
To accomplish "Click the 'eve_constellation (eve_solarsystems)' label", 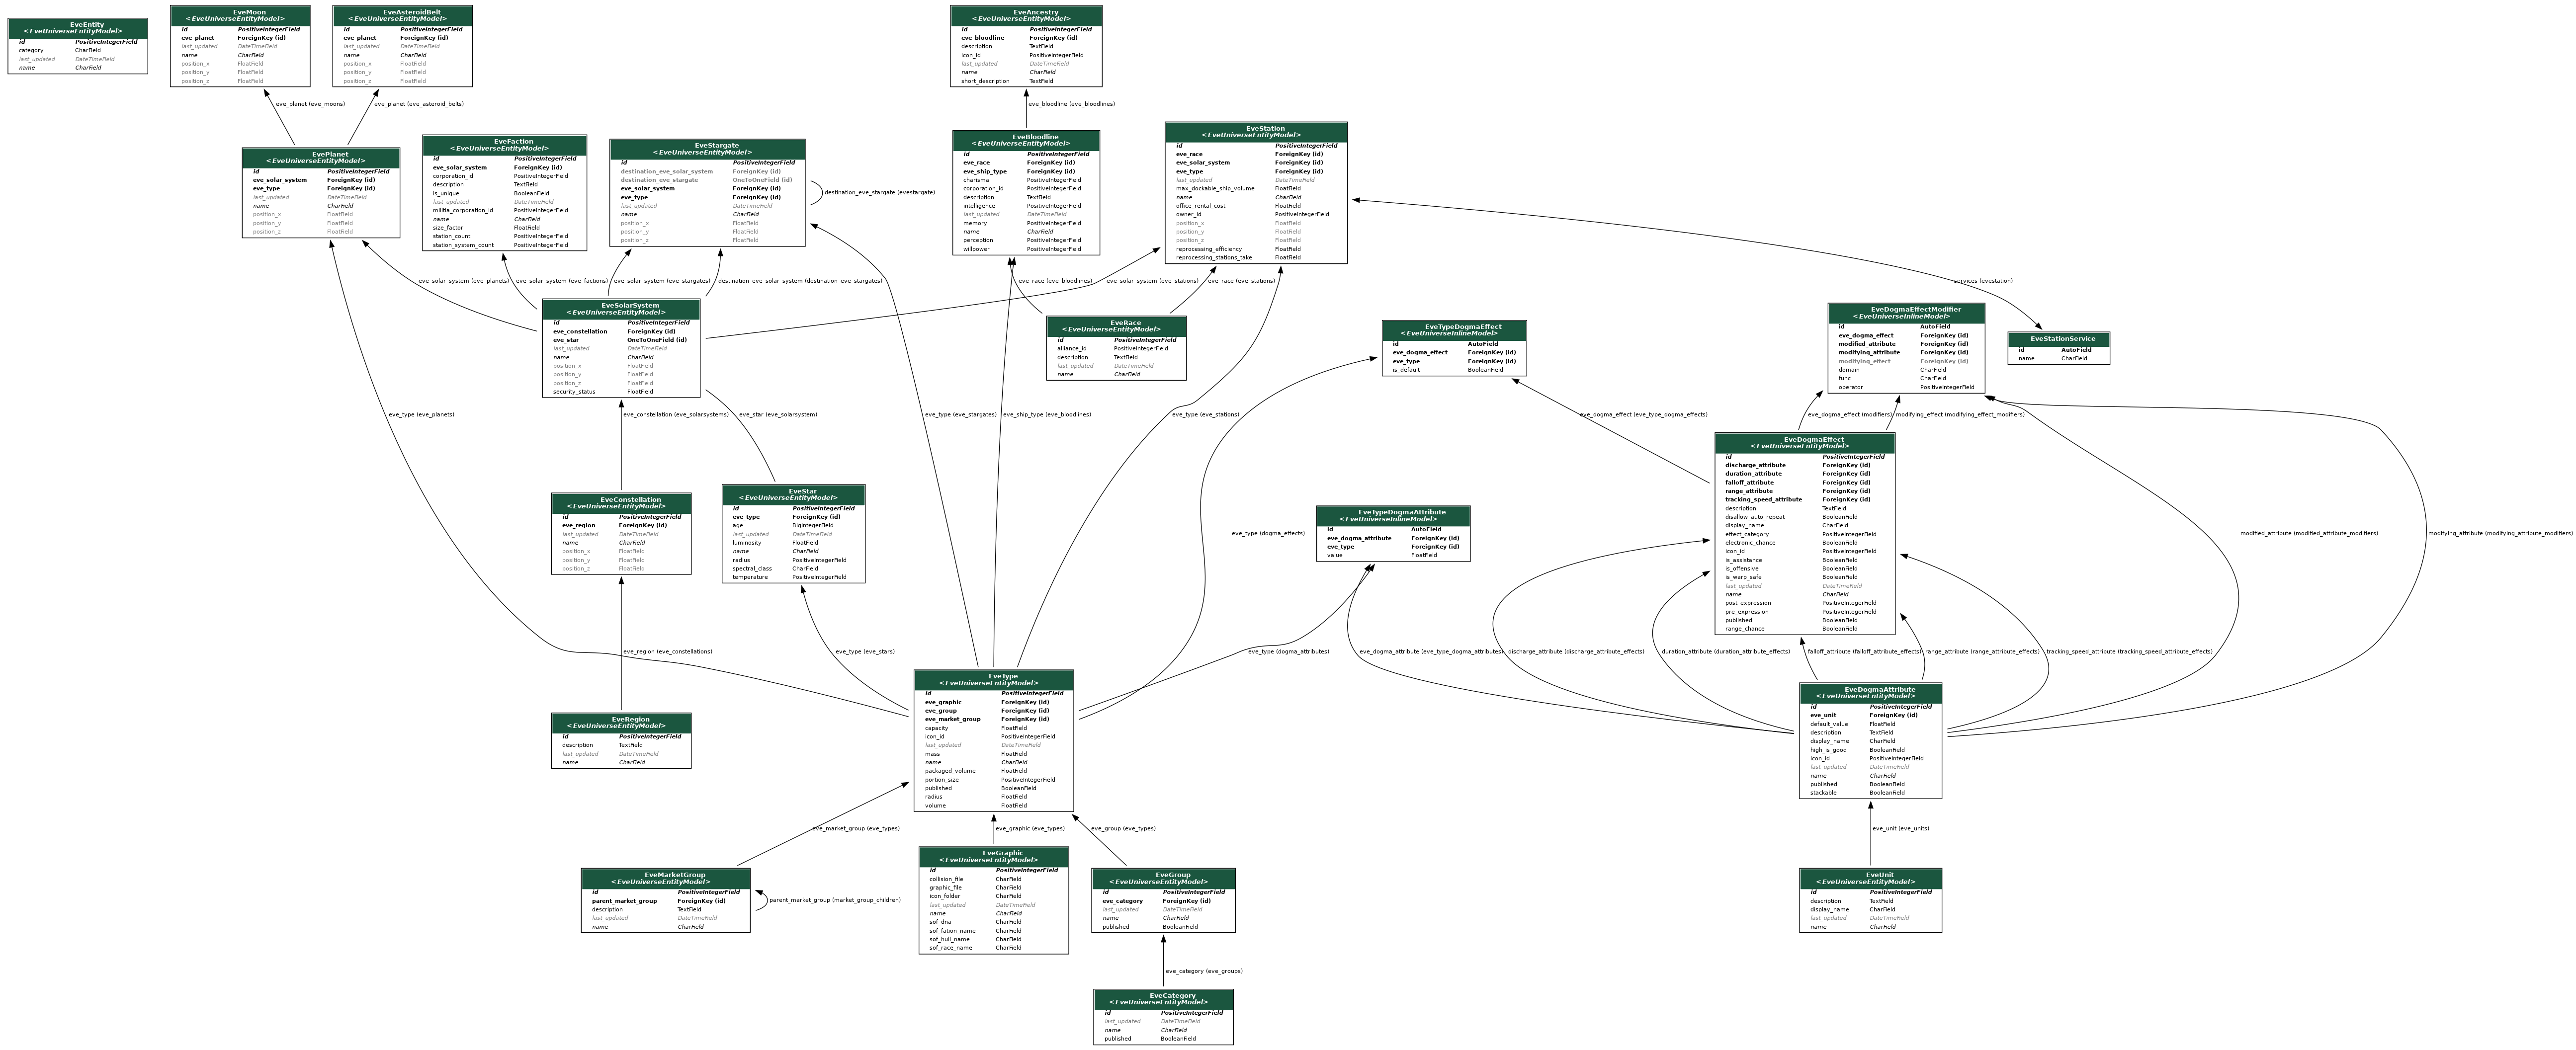I will (676, 414).
